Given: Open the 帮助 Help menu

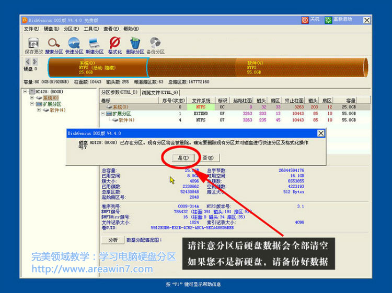Looking at the screenshot, I should [x=131, y=29].
